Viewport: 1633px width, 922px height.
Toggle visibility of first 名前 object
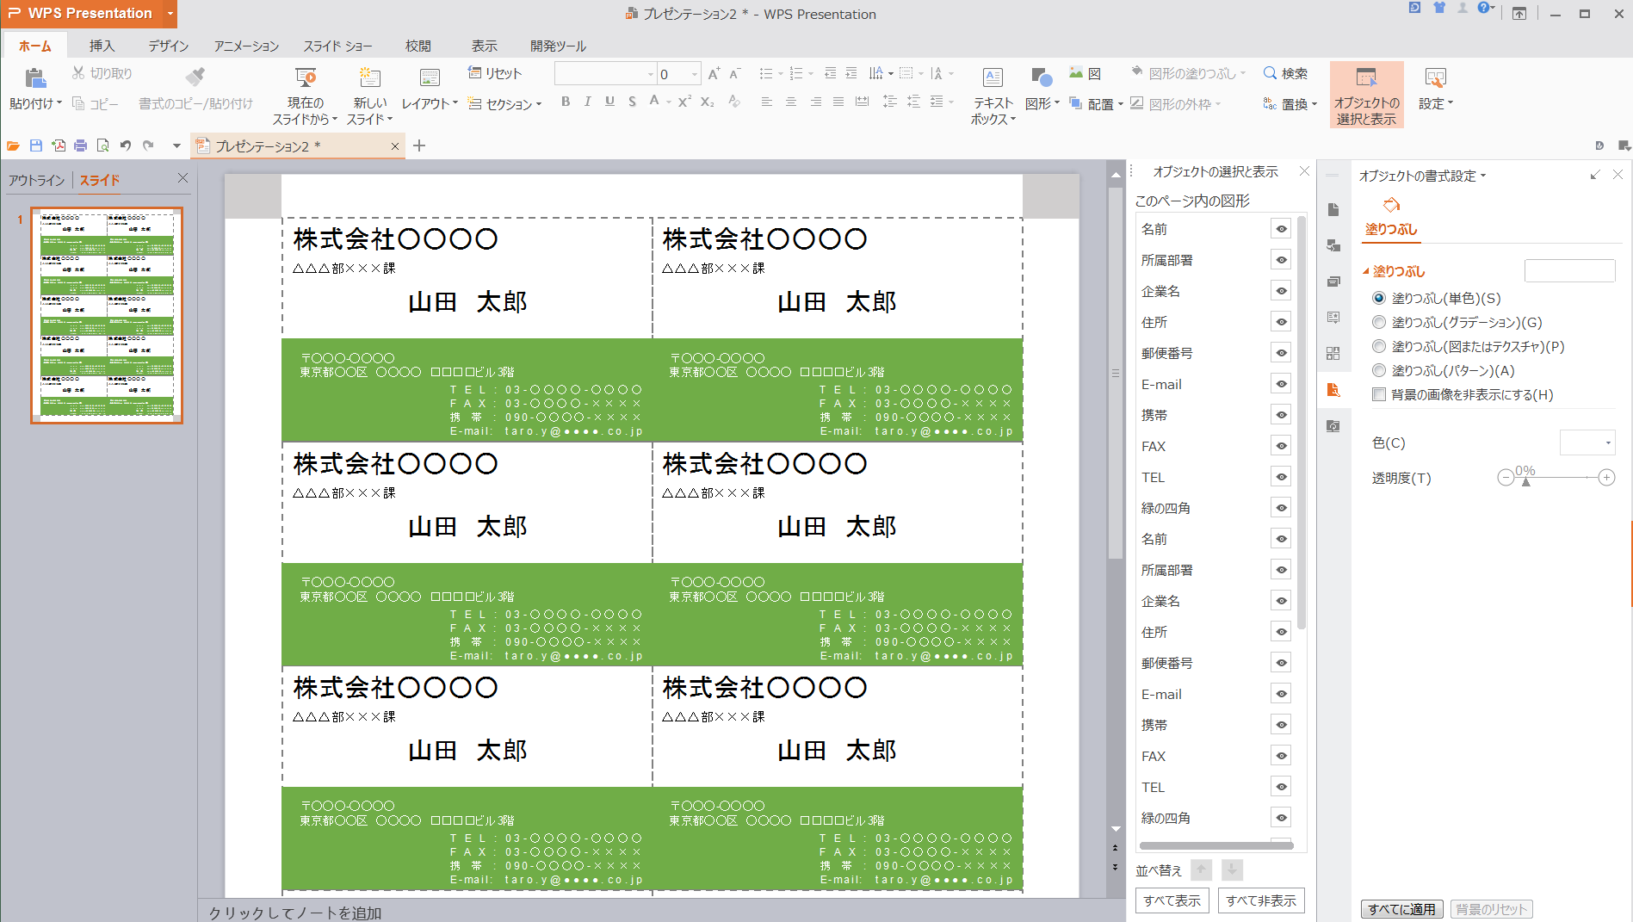click(x=1281, y=229)
